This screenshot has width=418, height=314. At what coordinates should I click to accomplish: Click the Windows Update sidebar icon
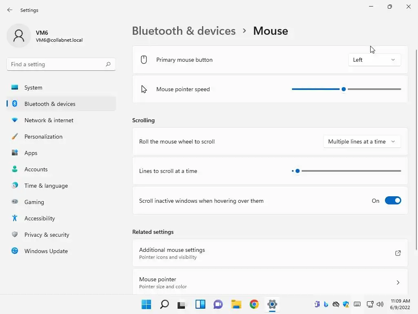pos(15,251)
